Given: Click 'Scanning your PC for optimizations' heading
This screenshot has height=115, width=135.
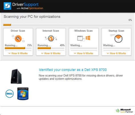Looking at the screenshot, I should click(32, 17).
